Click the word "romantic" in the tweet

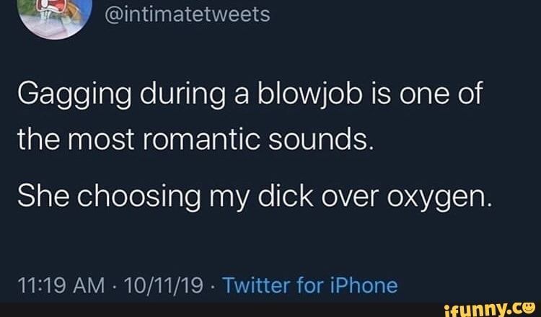pyautogui.click(x=201, y=141)
